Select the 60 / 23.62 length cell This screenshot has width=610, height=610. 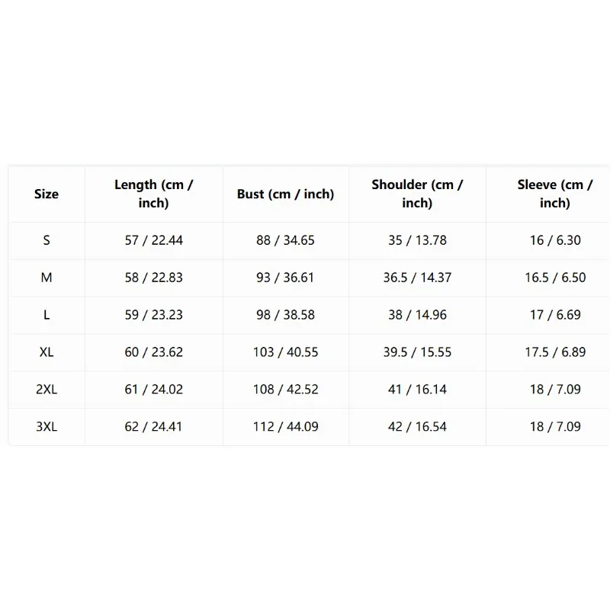154,352
